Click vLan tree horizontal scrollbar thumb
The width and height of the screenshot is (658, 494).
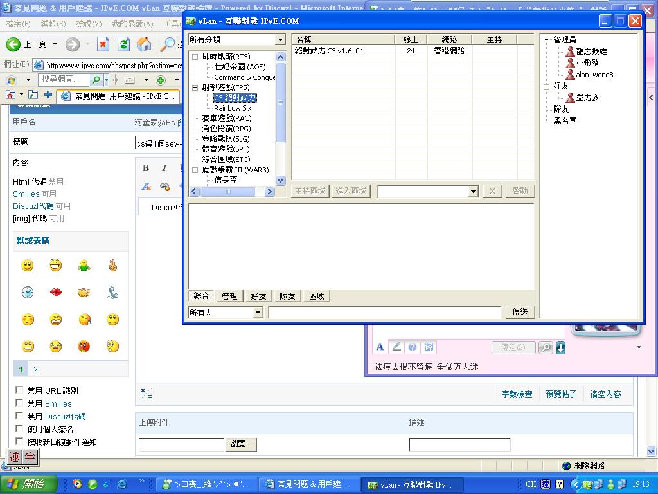click(x=228, y=192)
